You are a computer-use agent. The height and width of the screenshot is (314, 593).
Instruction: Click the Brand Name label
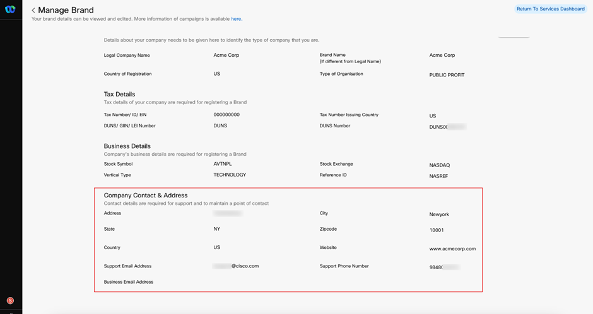[332, 55]
